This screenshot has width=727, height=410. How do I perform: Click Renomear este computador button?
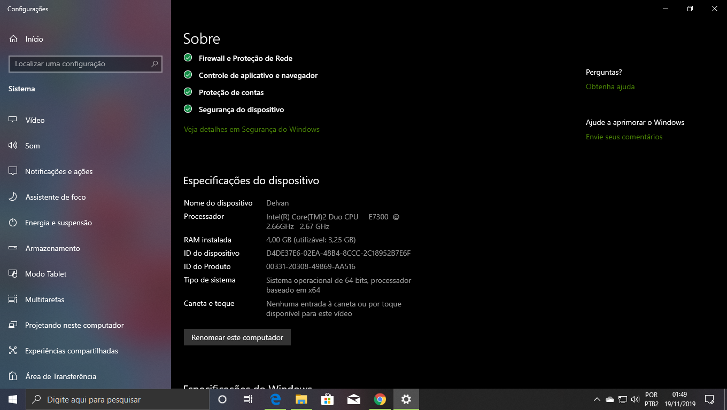tap(237, 337)
